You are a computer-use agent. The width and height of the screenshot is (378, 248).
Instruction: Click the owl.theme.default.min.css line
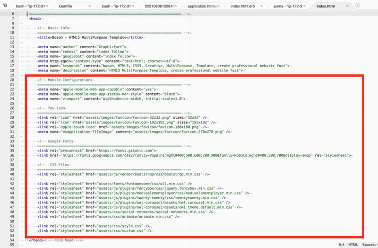click(139, 207)
